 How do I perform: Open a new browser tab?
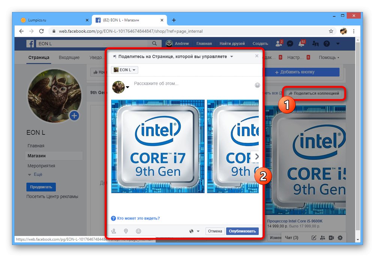pyautogui.click(x=174, y=20)
